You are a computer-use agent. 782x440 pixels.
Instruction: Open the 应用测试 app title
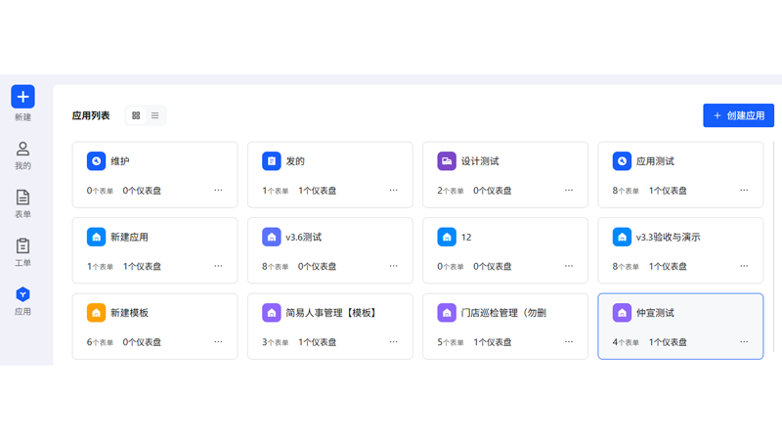point(655,161)
